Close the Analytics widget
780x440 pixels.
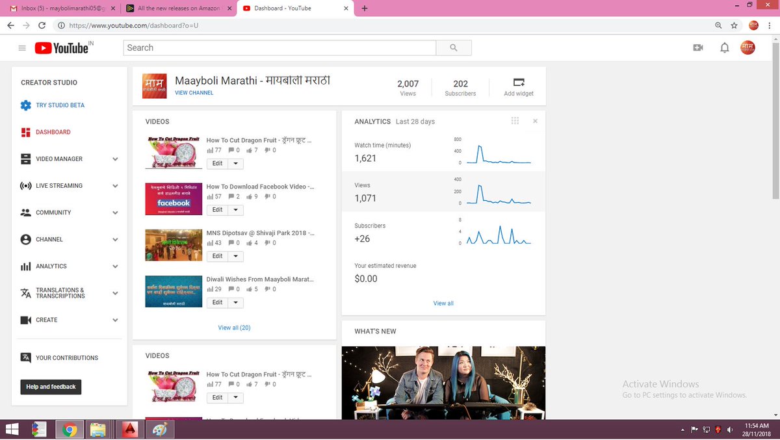point(535,121)
